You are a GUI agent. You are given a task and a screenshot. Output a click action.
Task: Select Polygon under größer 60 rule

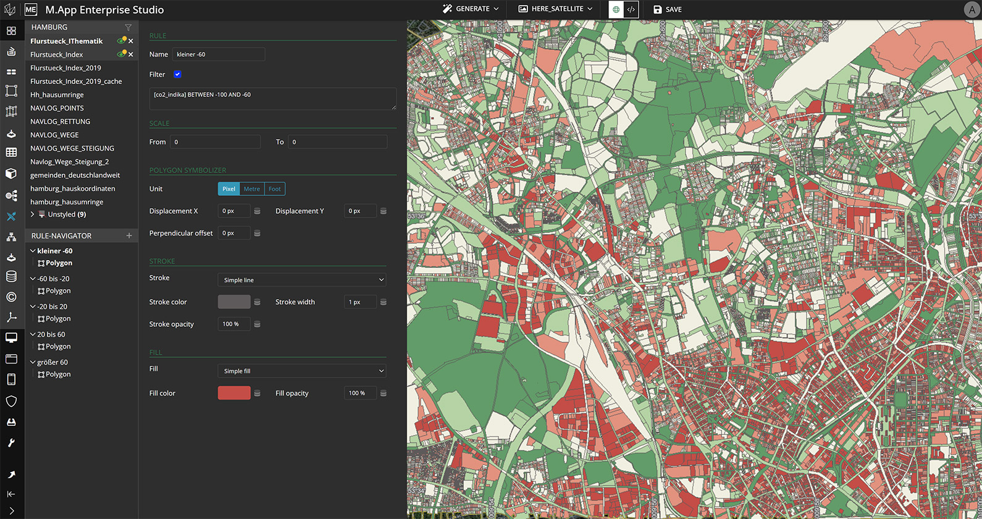54,374
